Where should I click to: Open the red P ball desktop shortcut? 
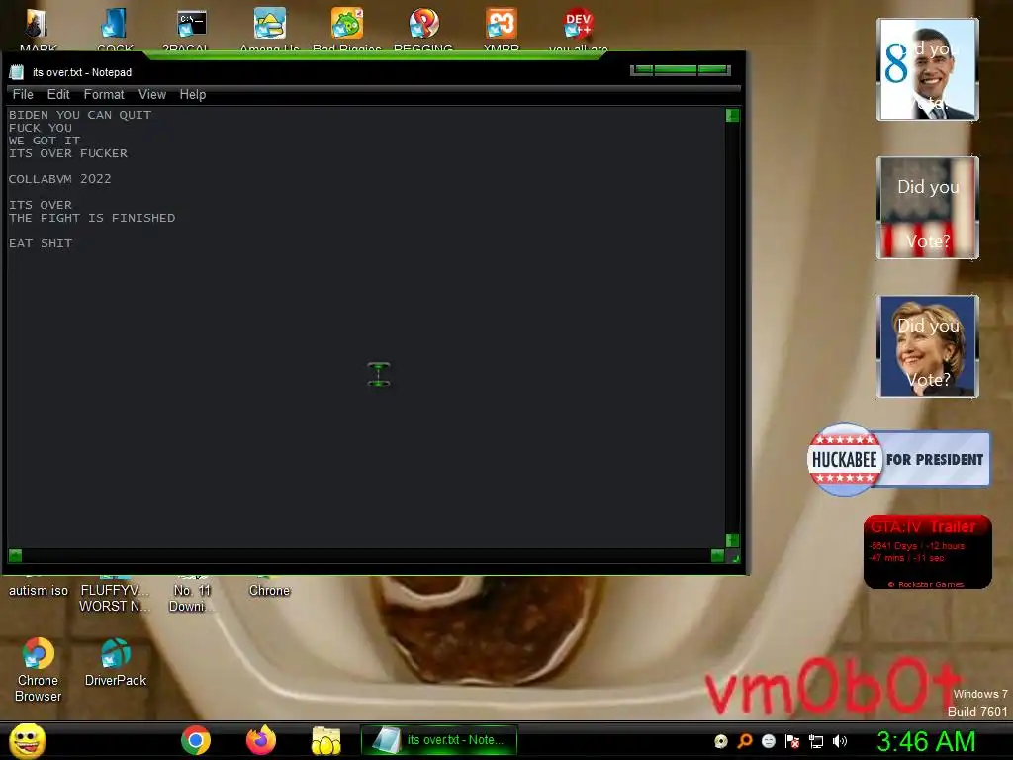click(423, 24)
